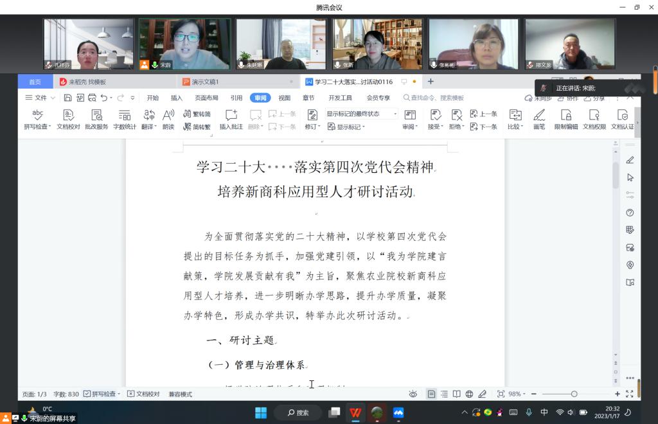The height and width of the screenshot is (424, 658).
Task: Click the 查找命令 search field
Action: click(x=437, y=98)
